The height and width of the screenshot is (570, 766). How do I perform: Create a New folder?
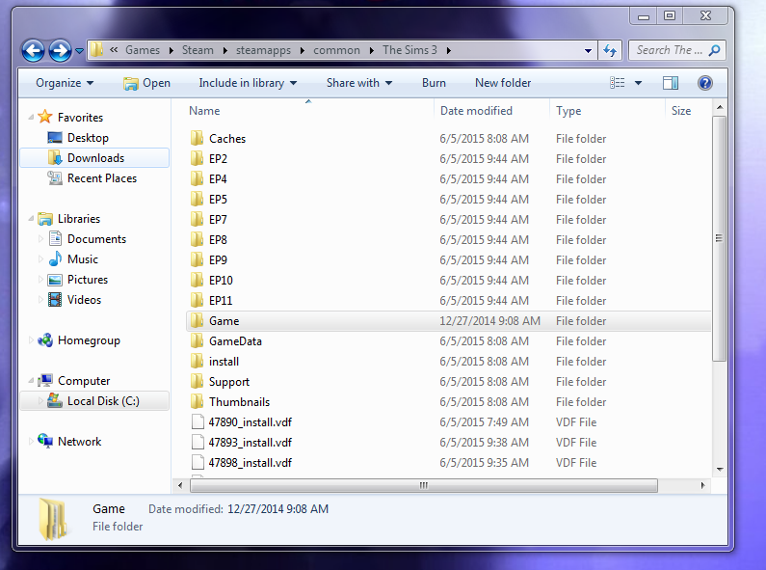(503, 83)
